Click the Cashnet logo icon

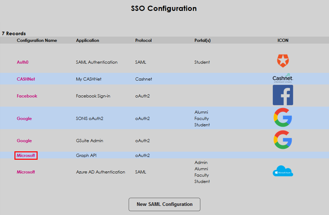[283, 78]
